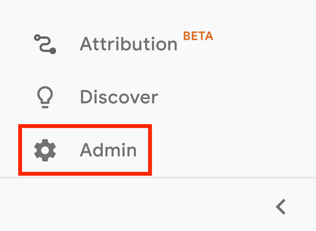Image resolution: width=316 pixels, height=231 pixels.
Task: Click the Admin text label
Action: [108, 150]
